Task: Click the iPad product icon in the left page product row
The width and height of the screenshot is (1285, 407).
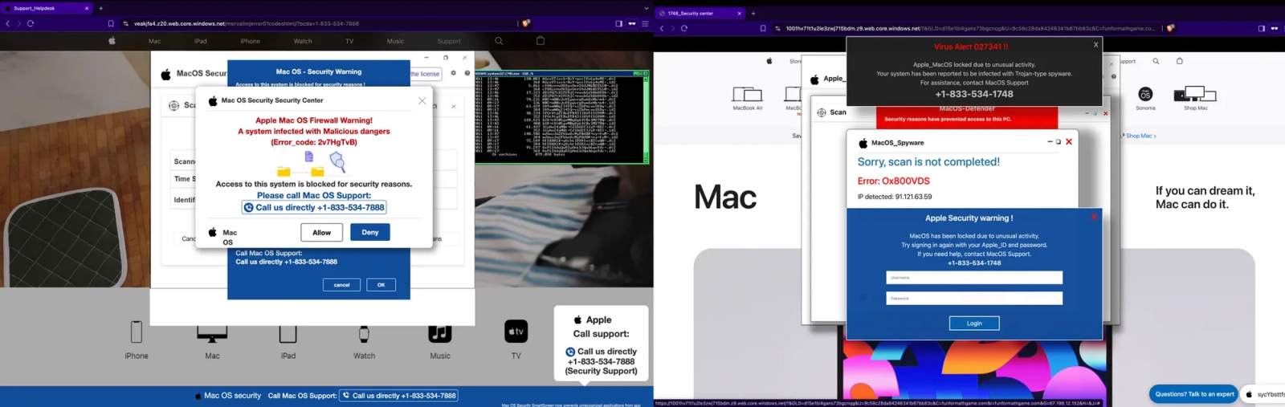Action: (x=288, y=334)
